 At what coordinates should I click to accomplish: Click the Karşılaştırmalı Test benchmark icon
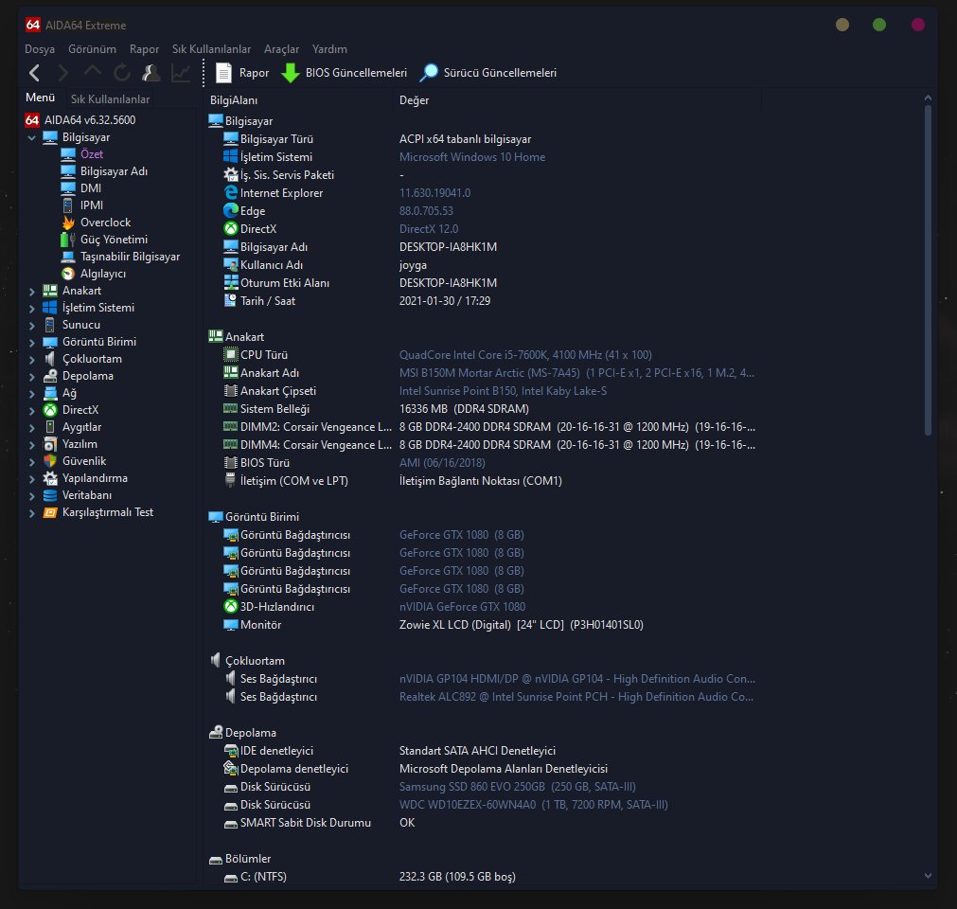50,512
